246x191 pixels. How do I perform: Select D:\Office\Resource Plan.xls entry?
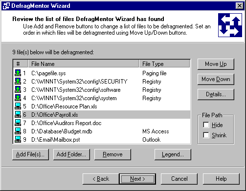[x=64, y=106]
